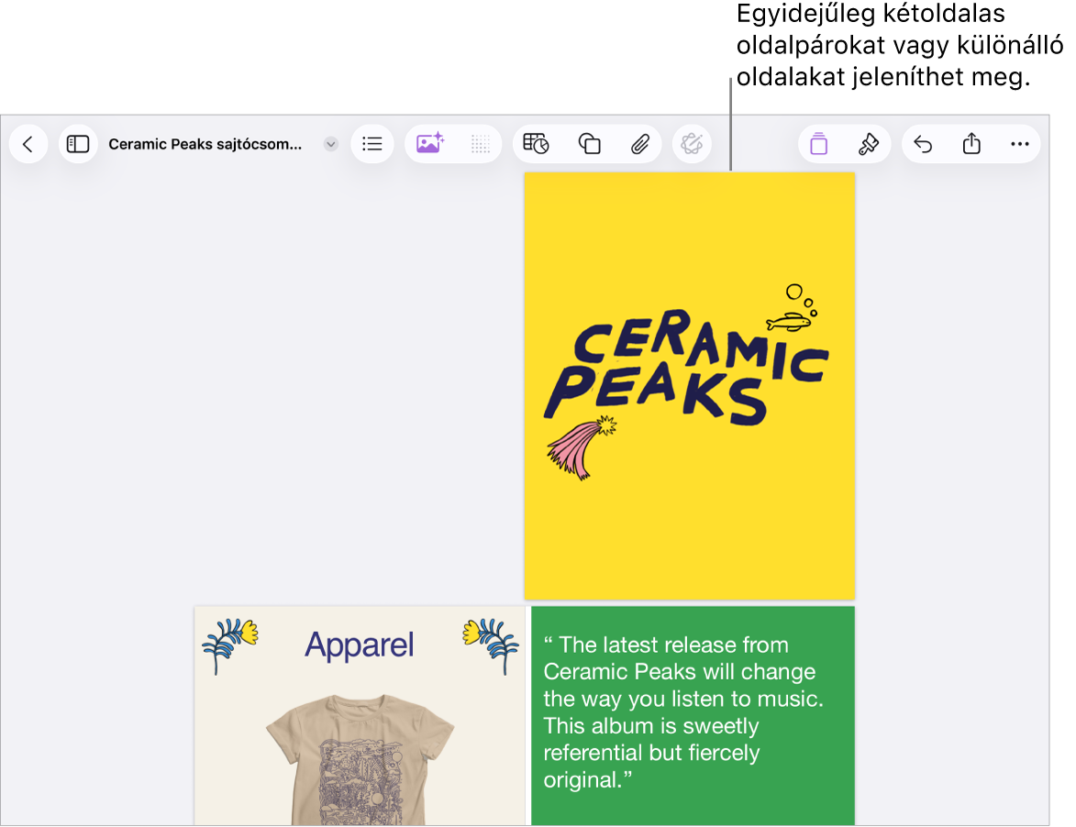Open the More options ellipsis menu
Viewport: 1076px width, 827px height.
(1020, 144)
